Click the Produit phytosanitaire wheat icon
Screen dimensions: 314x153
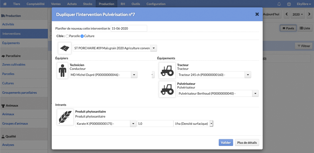click(65, 117)
